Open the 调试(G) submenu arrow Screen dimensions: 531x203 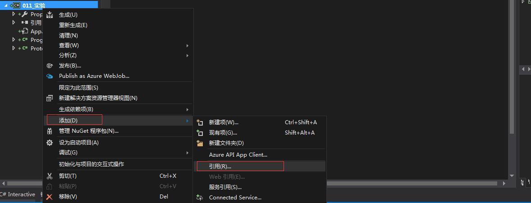pyautogui.click(x=188, y=153)
